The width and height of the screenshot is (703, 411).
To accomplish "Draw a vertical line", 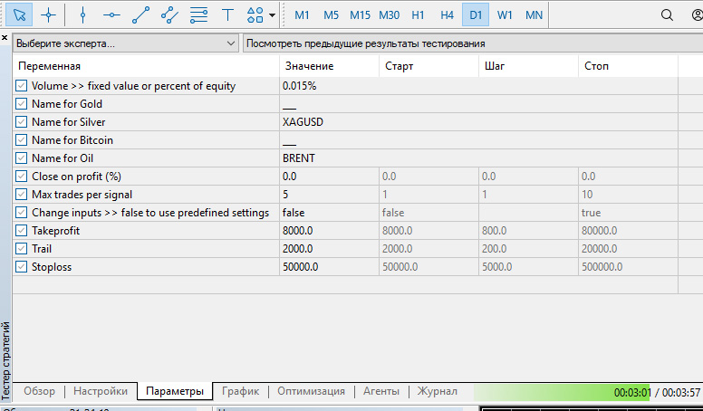I will [x=82, y=14].
